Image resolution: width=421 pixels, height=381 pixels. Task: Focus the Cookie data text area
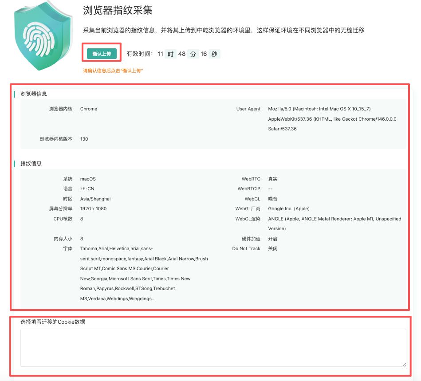click(213, 347)
